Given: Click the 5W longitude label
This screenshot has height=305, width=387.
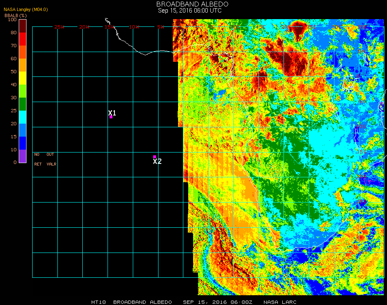Looking at the screenshot, I should click(161, 27).
